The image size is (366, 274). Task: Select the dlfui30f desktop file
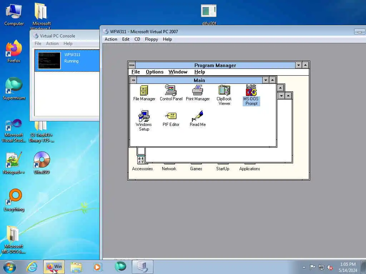pos(209,14)
